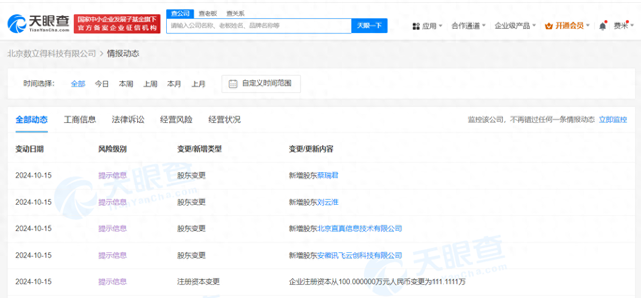Click the Tianyancha logo

click(38, 24)
